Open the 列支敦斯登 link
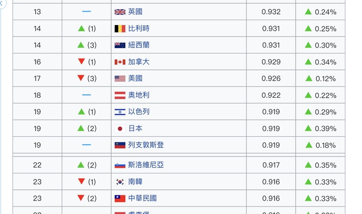The image size is (362, 214). (x=146, y=145)
